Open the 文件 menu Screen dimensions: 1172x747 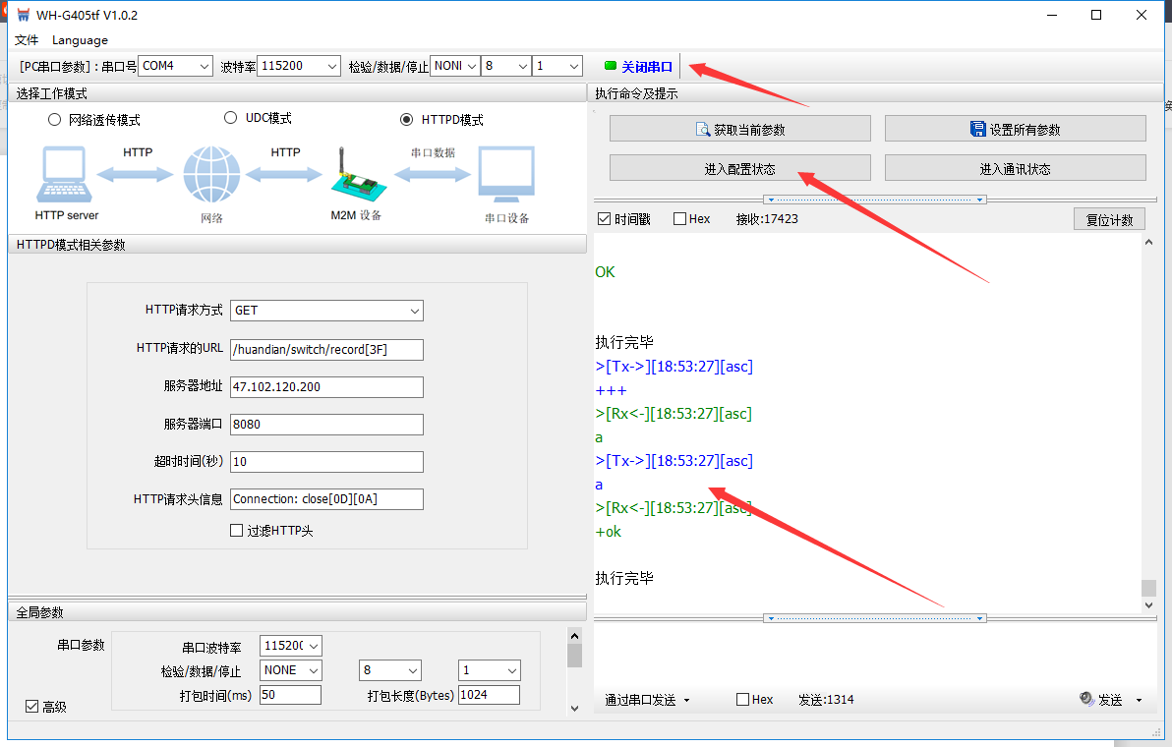[27, 40]
